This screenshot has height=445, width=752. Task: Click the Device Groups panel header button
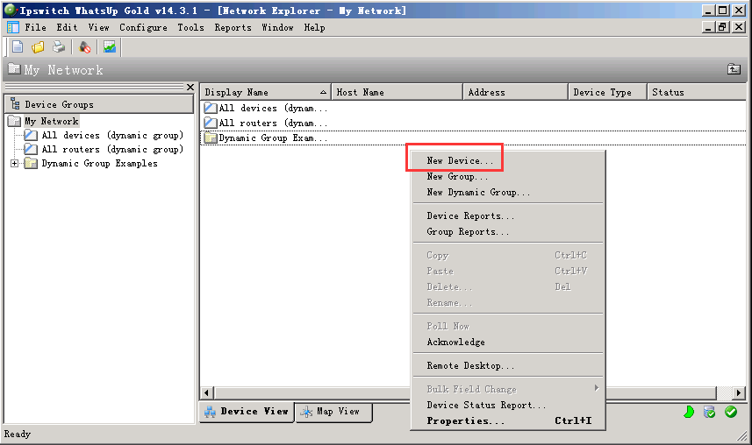[x=98, y=104]
